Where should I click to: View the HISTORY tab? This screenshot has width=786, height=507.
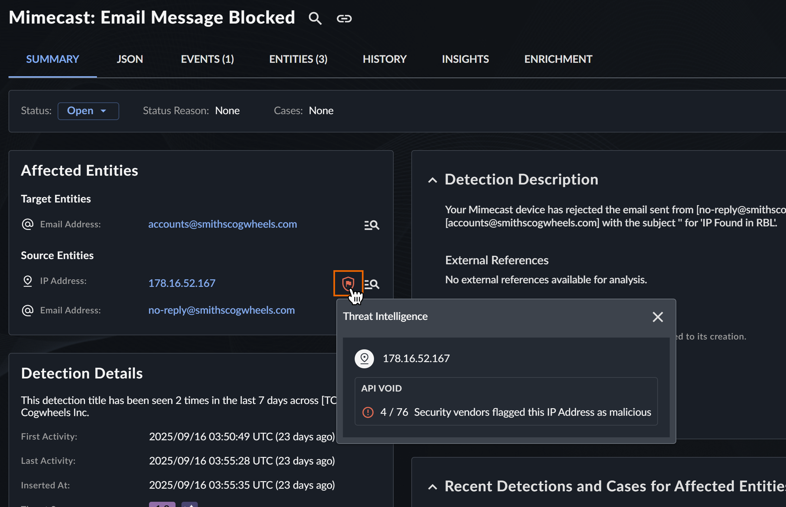click(x=384, y=59)
